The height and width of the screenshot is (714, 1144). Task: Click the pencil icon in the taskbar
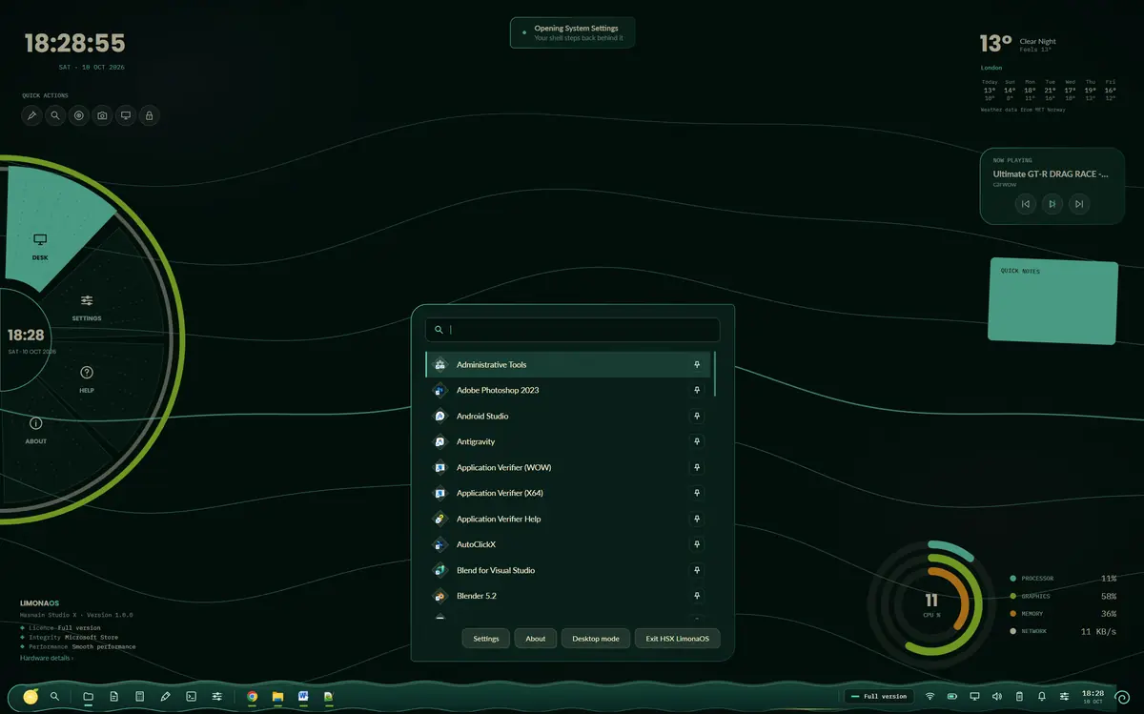(x=165, y=697)
